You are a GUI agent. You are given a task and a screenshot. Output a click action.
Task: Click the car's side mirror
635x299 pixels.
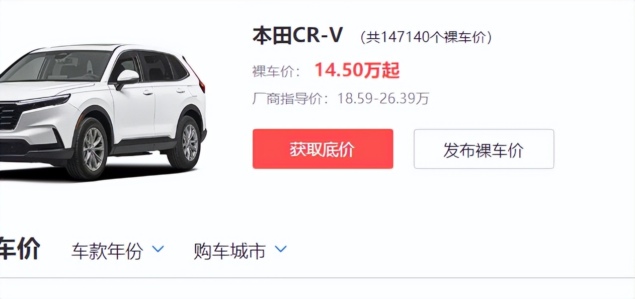[x=126, y=79]
